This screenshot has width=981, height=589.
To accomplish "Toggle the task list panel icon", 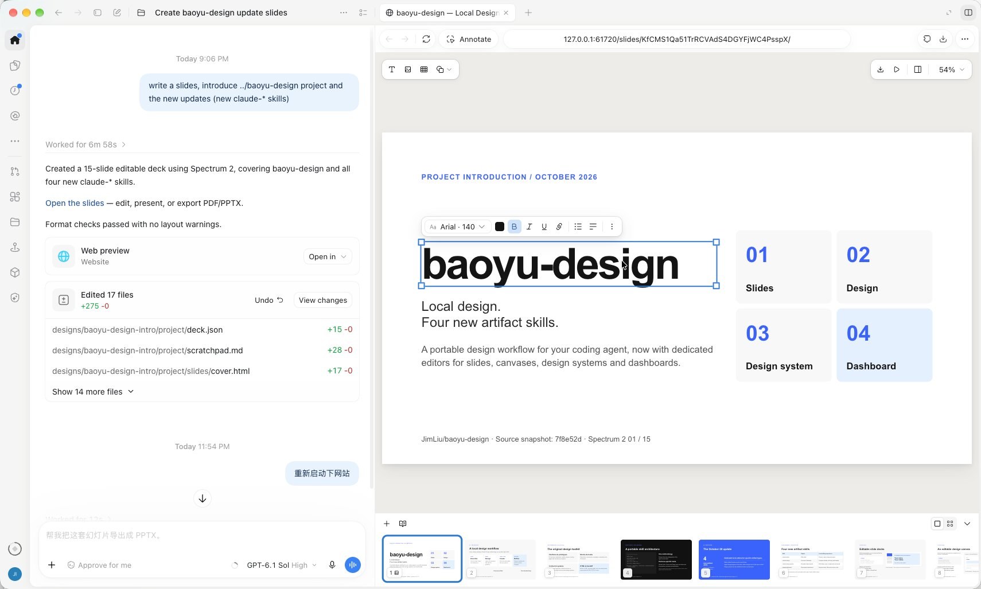I will pyautogui.click(x=363, y=13).
